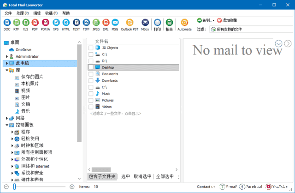Image resolution: width=295 pixels, height=193 pixels.
Task: Click the 取消选中 button
Action: [142, 176]
